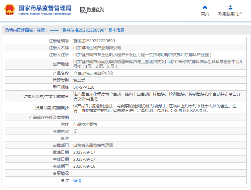Image resolution: width=251 pixels, height=190 pixels.
Task: Click management class 第二类
Action: coord(79,80)
